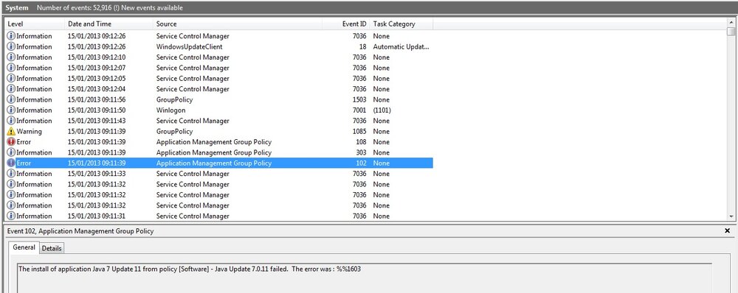Screen dimensions: 738x293
Task: Click the info icon on 09:12:10 row
Action: coord(11,57)
